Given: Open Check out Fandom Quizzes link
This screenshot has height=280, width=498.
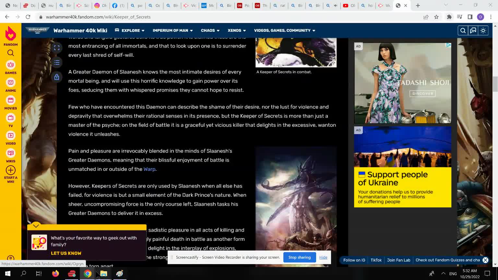Looking at the screenshot, I should tap(447, 260).
